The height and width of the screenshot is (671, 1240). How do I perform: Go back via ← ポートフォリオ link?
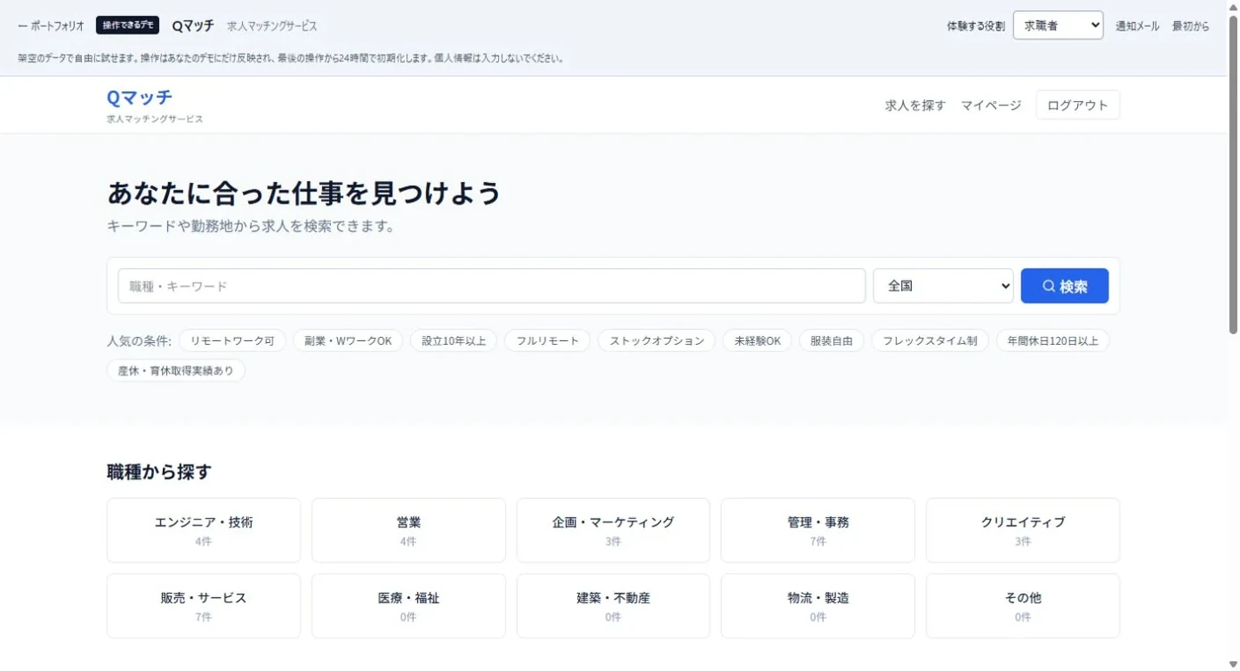pos(51,26)
